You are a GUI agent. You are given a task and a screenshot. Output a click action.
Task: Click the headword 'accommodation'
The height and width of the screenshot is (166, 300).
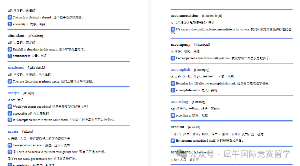(x=184, y=16)
